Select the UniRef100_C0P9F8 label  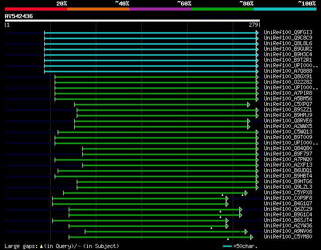[x=288, y=198]
